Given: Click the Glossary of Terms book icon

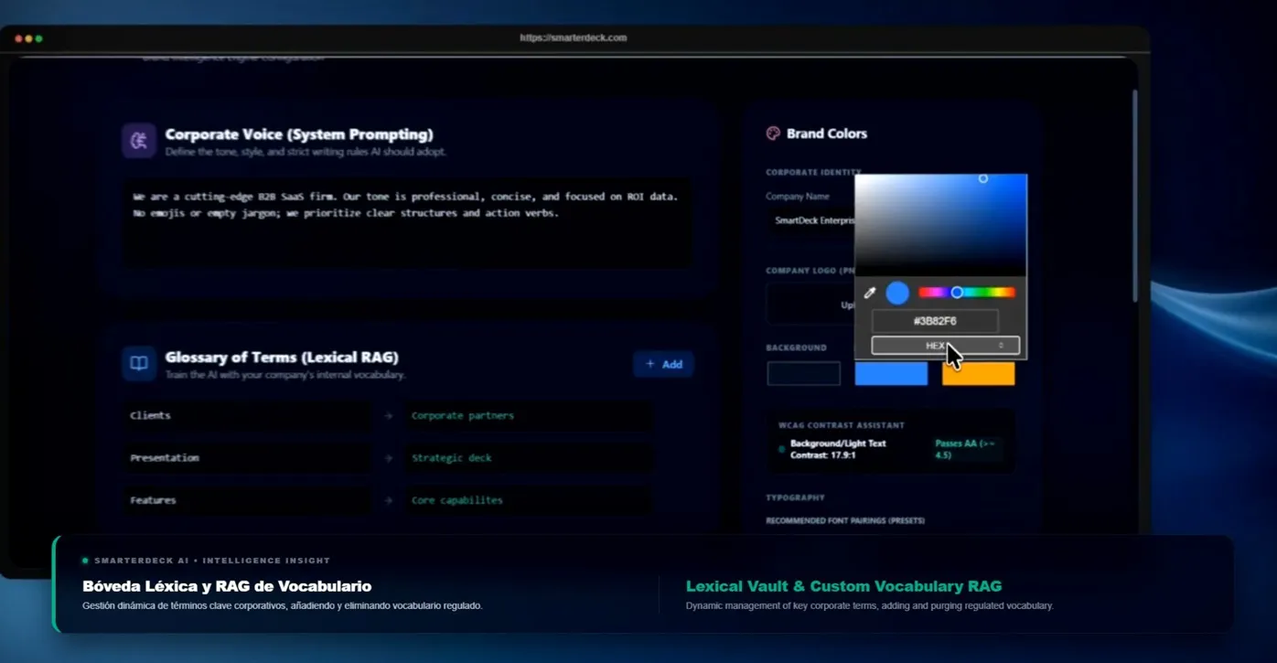Looking at the screenshot, I should click(x=139, y=363).
